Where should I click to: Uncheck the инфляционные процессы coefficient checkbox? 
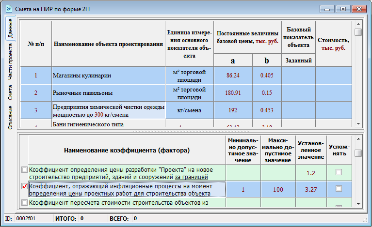(x=24, y=186)
